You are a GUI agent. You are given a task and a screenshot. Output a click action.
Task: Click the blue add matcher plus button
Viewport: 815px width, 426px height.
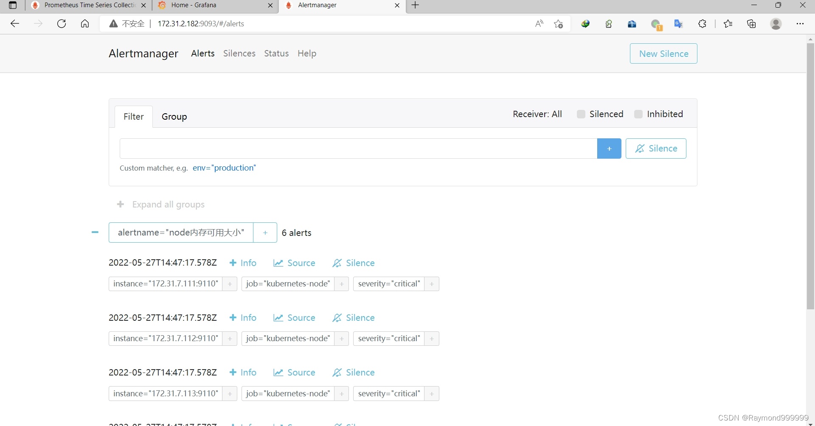[609, 149]
